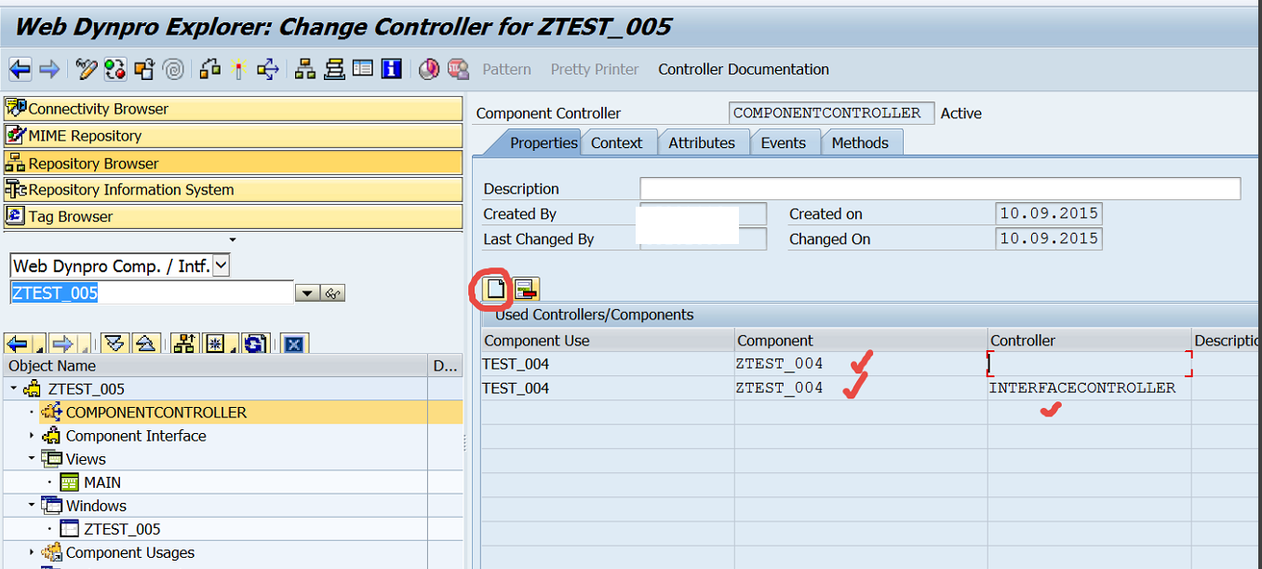Screen dimensions: 1262x569
Task: Switch to the Context tab
Action: [x=617, y=142]
